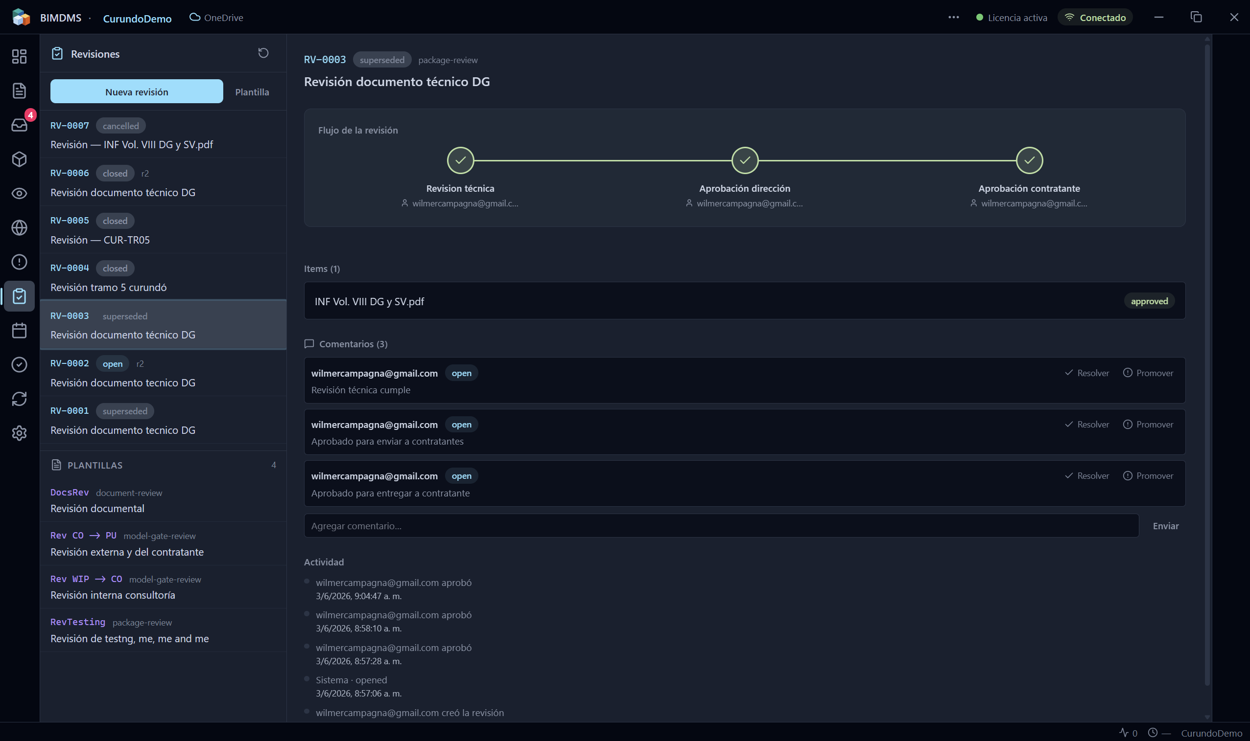Open the sync arrows icon in sidebar
This screenshot has height=741, width=1250.
click(19, 399)
